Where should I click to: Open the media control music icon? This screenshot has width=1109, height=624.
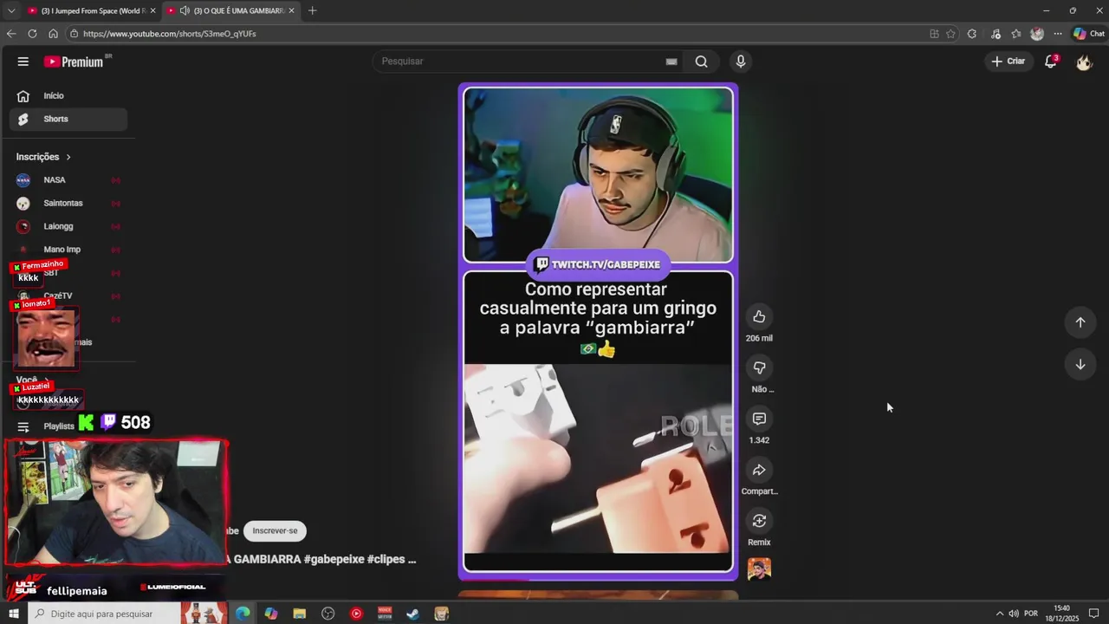coord(996,34)
